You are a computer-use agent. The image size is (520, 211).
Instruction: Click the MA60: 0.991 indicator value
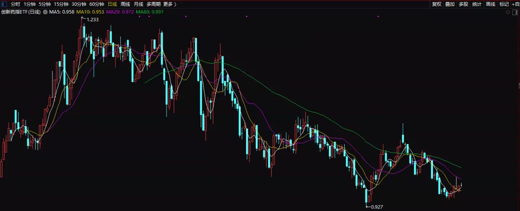(x=150, y=12)
